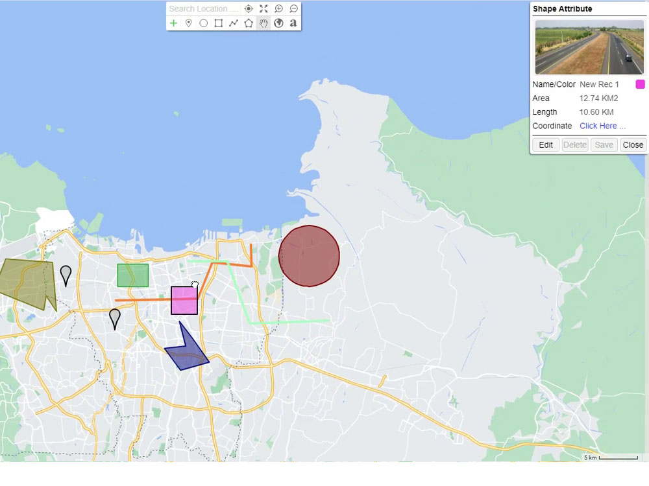Select the polyline drawing tool

pos(234,23)
